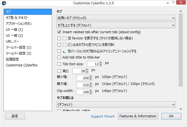187x127 pixels.
Task: Click the pinned tab empty favicon icon
Action: pyautogui.click(x=65, y=45)
